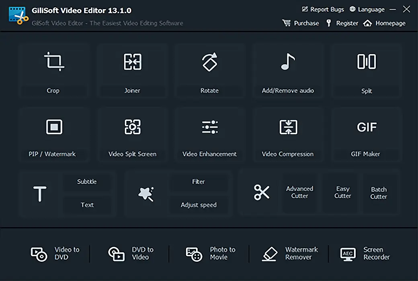Click the Screen Recorder monitor icon

[348, 254]
